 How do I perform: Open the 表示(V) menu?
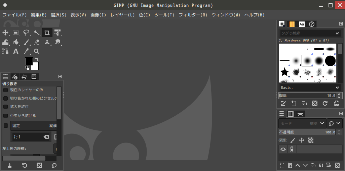[78, 15]
